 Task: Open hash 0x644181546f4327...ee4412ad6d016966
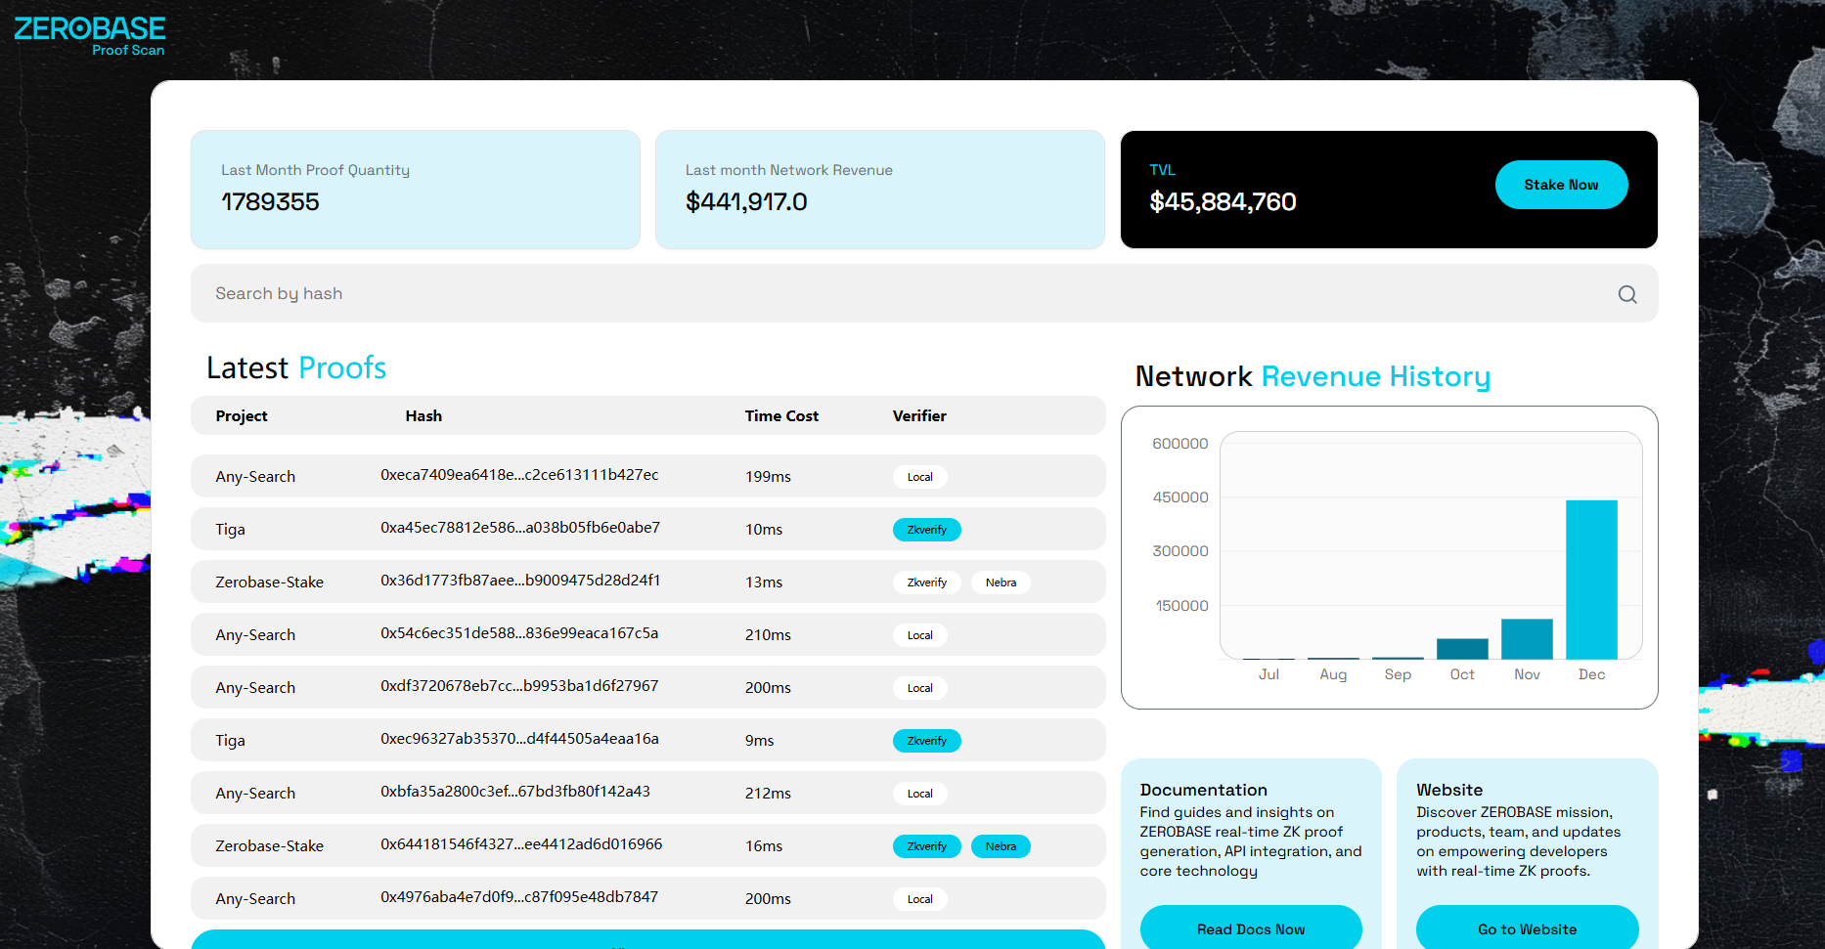(x=521, y=844)
